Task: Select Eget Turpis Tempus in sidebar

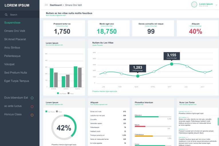Action: click(17, 81)
